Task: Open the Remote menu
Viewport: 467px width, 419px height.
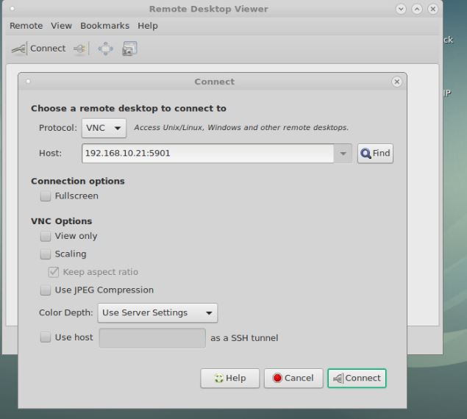Action: pyautogui.click(x=26, y=26)
